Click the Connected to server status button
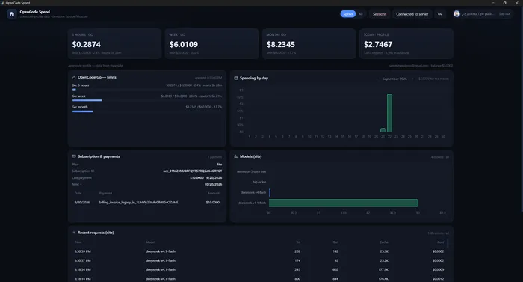This screenshot has height=282, width=523. point(412,14)
